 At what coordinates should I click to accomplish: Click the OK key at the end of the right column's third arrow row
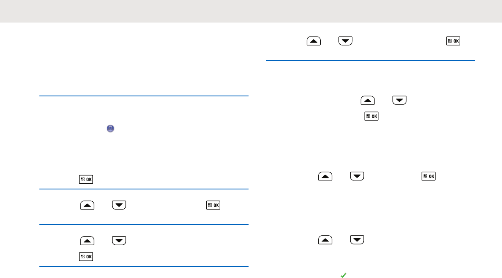pos(429,176)
